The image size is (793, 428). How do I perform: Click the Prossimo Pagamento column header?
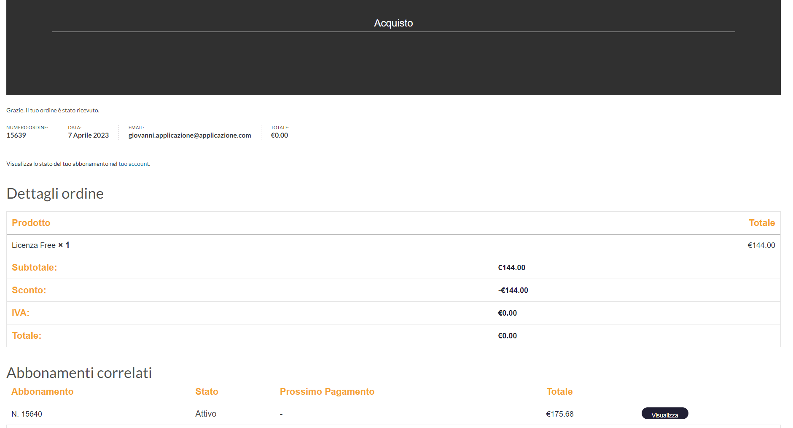click(327, 392)
